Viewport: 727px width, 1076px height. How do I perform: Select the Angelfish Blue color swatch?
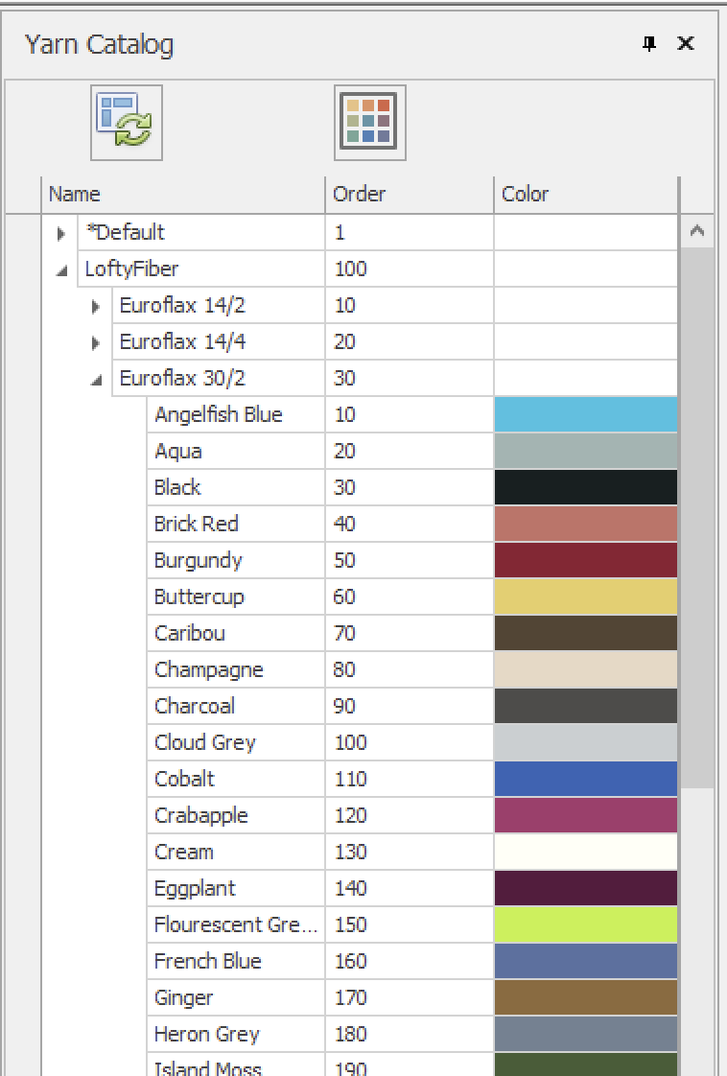pyautogui.click(x=585, y=415)
